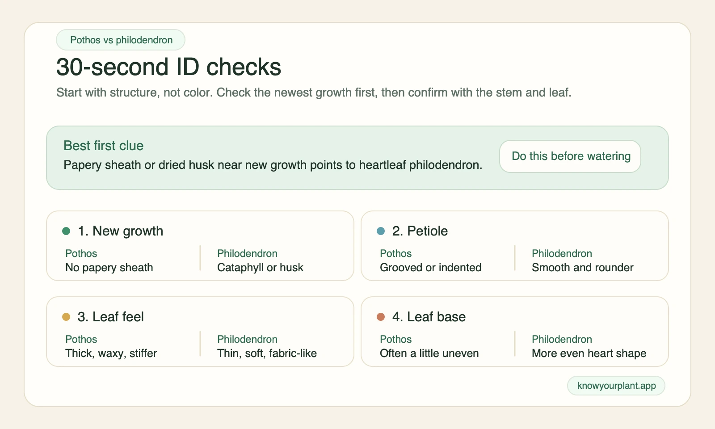Click the yellow dot beside Leaf feel
The width and height of the screenshot is (715, 429).
coord(66,317)
